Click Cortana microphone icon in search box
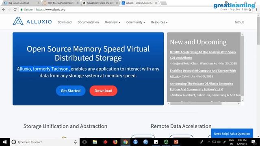The width and height of the screenshot is (260, 146). [76, 142]
